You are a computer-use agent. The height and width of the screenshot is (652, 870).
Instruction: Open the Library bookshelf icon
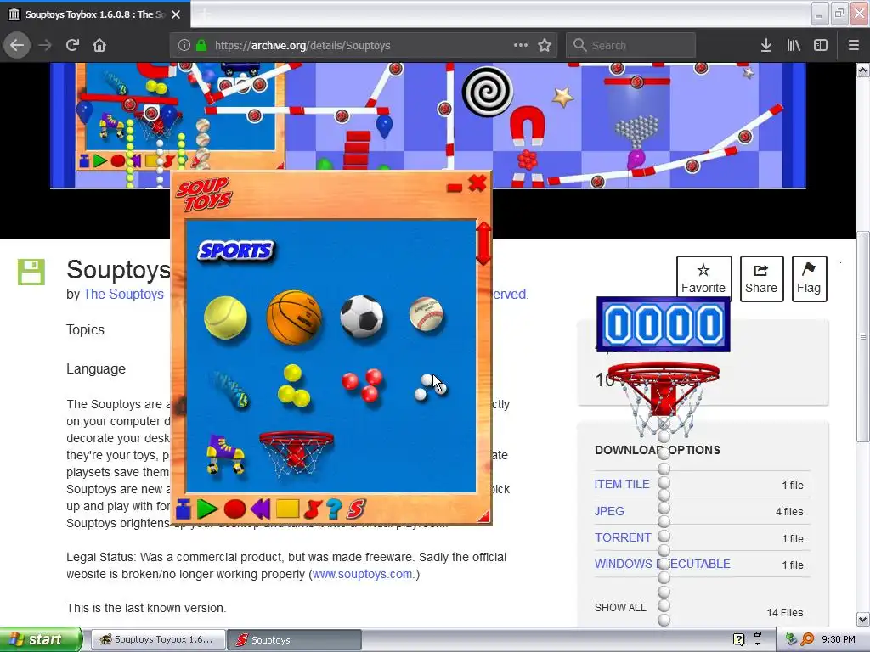(x=794, y=46)
